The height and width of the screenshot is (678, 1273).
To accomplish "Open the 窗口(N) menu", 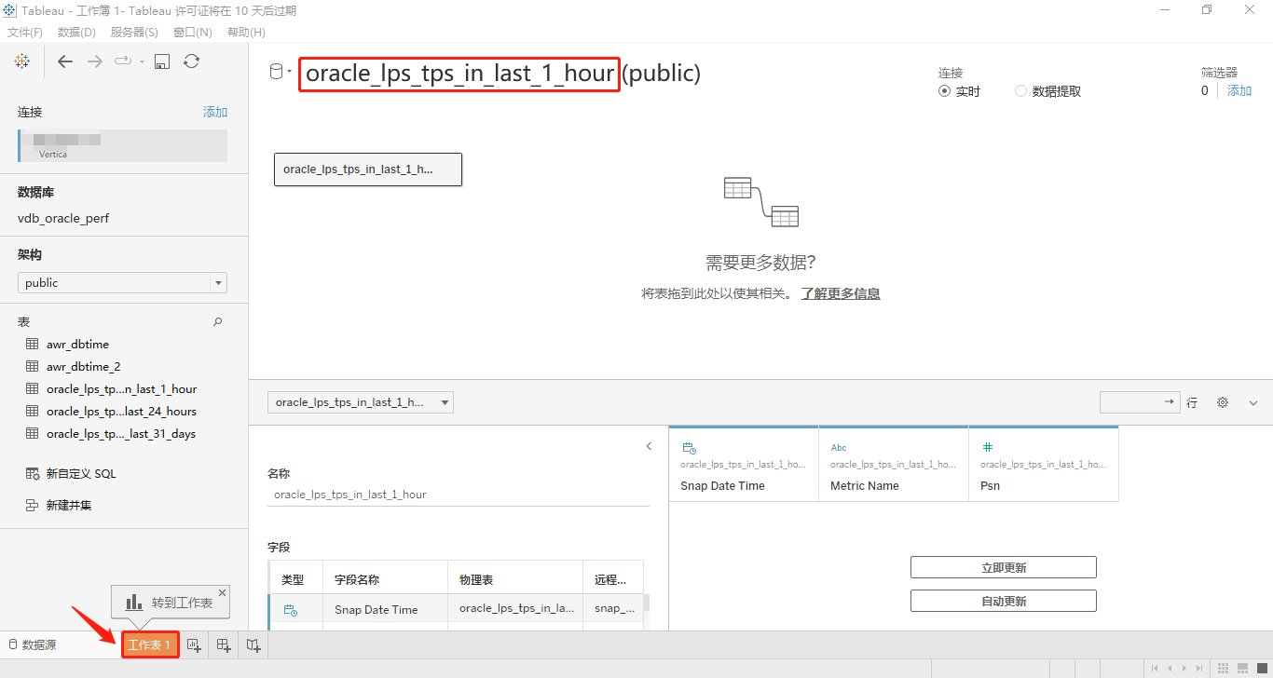I will click(x=193, y=32).
